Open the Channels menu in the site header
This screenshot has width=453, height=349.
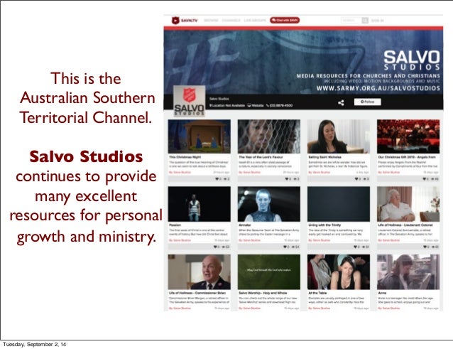231,21
